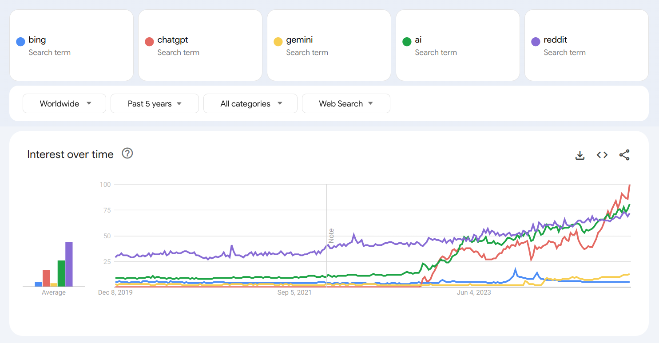Image resolution: width=659 pixels, height=343 pixels.
Task: Click the Average label under bars
Action: pyautogui.click(x=54, y=292)
